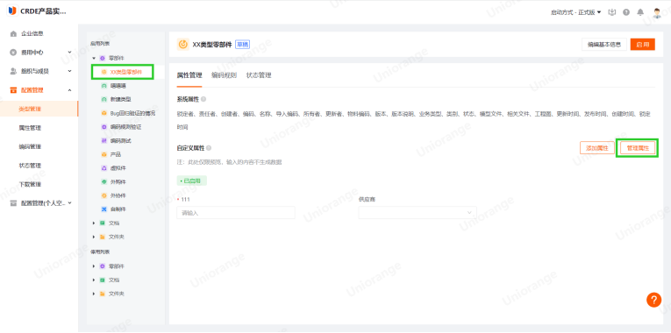The image size is (671, 333).
Task: Click the download icon in the top bar
Action: point(612,12)
